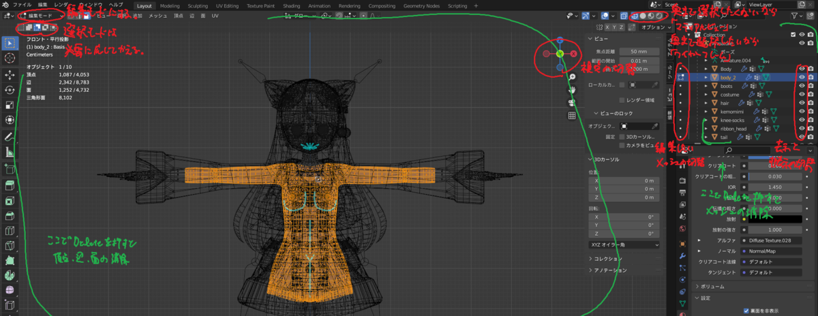Open the メッシュ menu in viewport header

tap(158, 15)
